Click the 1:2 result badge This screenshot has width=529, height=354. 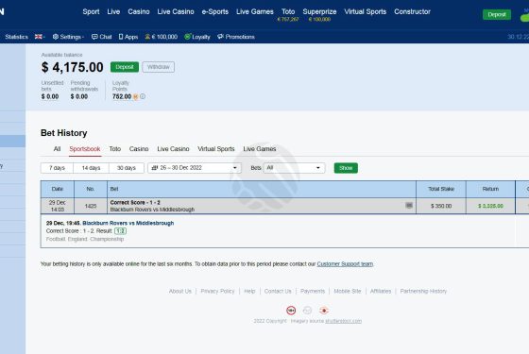pos(120,231)
